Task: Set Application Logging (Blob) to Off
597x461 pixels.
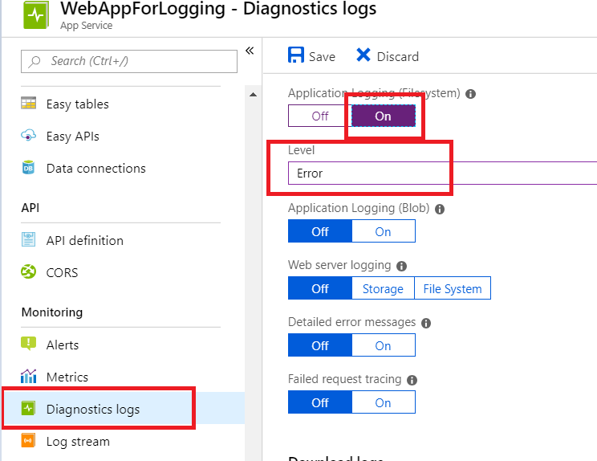Action: tap(320, 230)
